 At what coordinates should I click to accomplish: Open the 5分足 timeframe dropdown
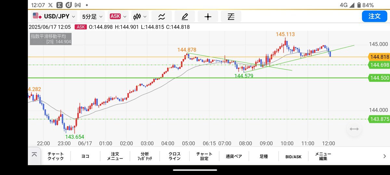tap(92, 16)
